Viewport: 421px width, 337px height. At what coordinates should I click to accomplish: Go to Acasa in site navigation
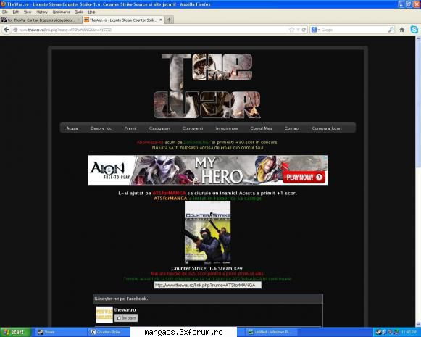coord(72,128)
